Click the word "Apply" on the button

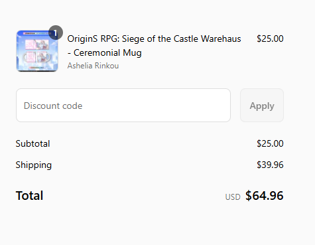[x=262, y=106]
